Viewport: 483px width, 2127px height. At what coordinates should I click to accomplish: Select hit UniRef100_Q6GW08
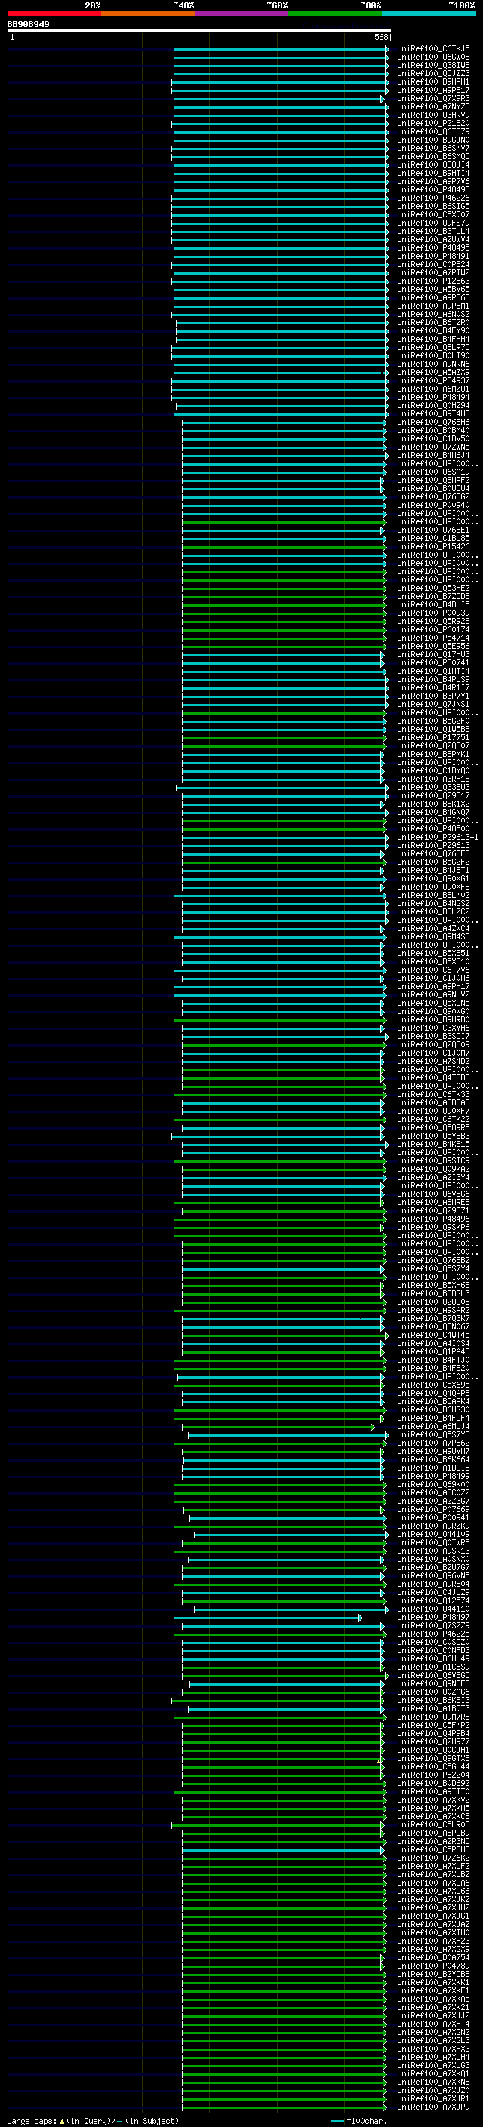click(432, 57)
